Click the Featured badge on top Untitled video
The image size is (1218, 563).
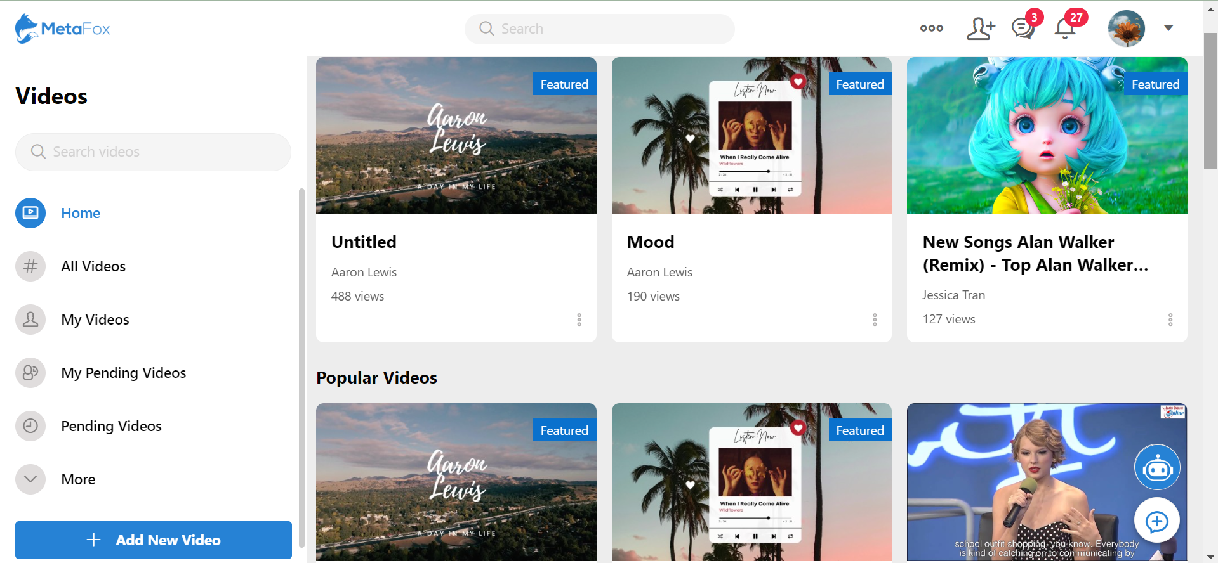click(564, 84)
